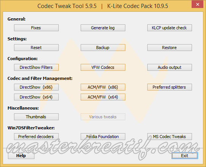
Task: Open ACM/VFW (x86) management
Action: pos(103,87)
